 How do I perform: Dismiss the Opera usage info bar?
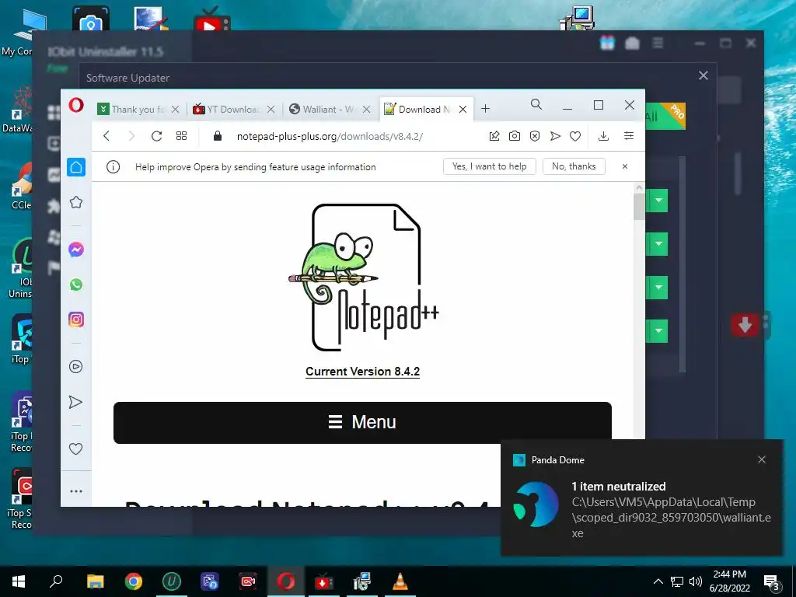[x=625, y=166]
